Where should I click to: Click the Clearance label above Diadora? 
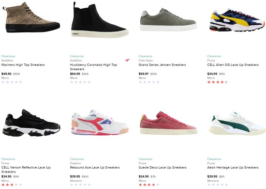77,159
